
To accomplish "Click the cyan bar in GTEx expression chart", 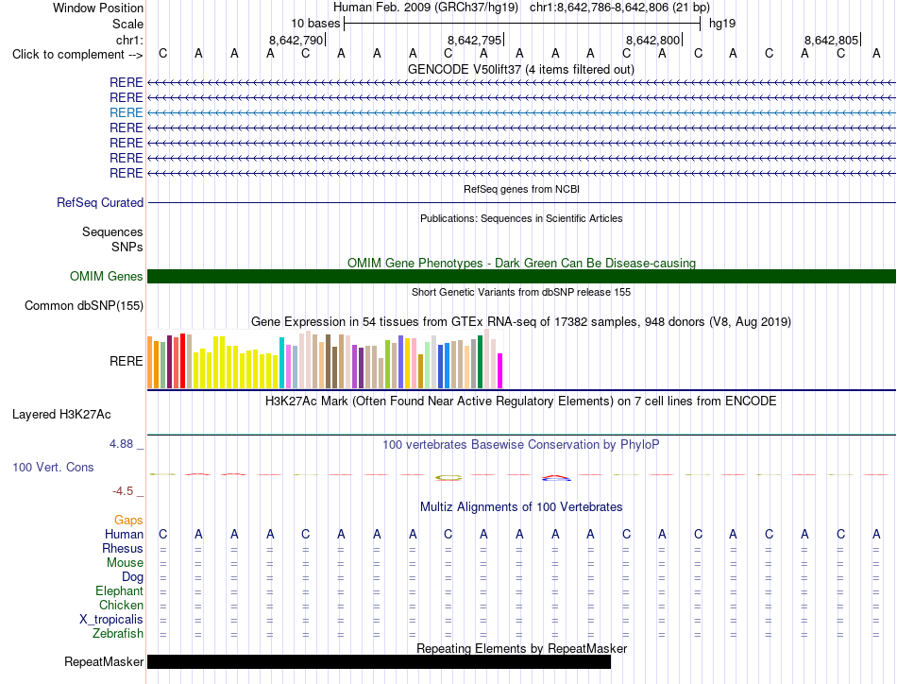I will [x=281, y=363].
